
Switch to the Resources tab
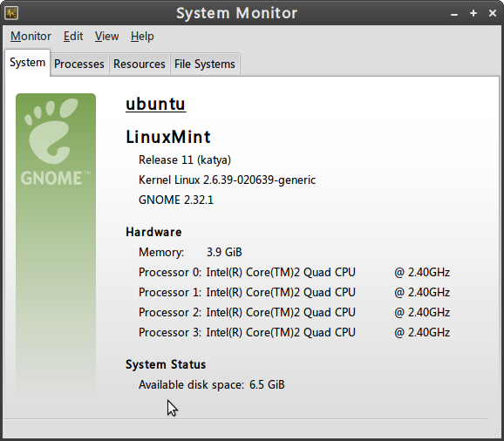(140, 64)
